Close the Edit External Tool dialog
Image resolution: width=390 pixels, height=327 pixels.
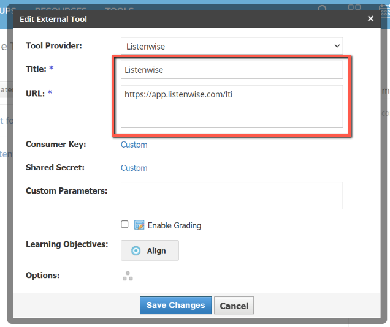[x=370, y=18]
